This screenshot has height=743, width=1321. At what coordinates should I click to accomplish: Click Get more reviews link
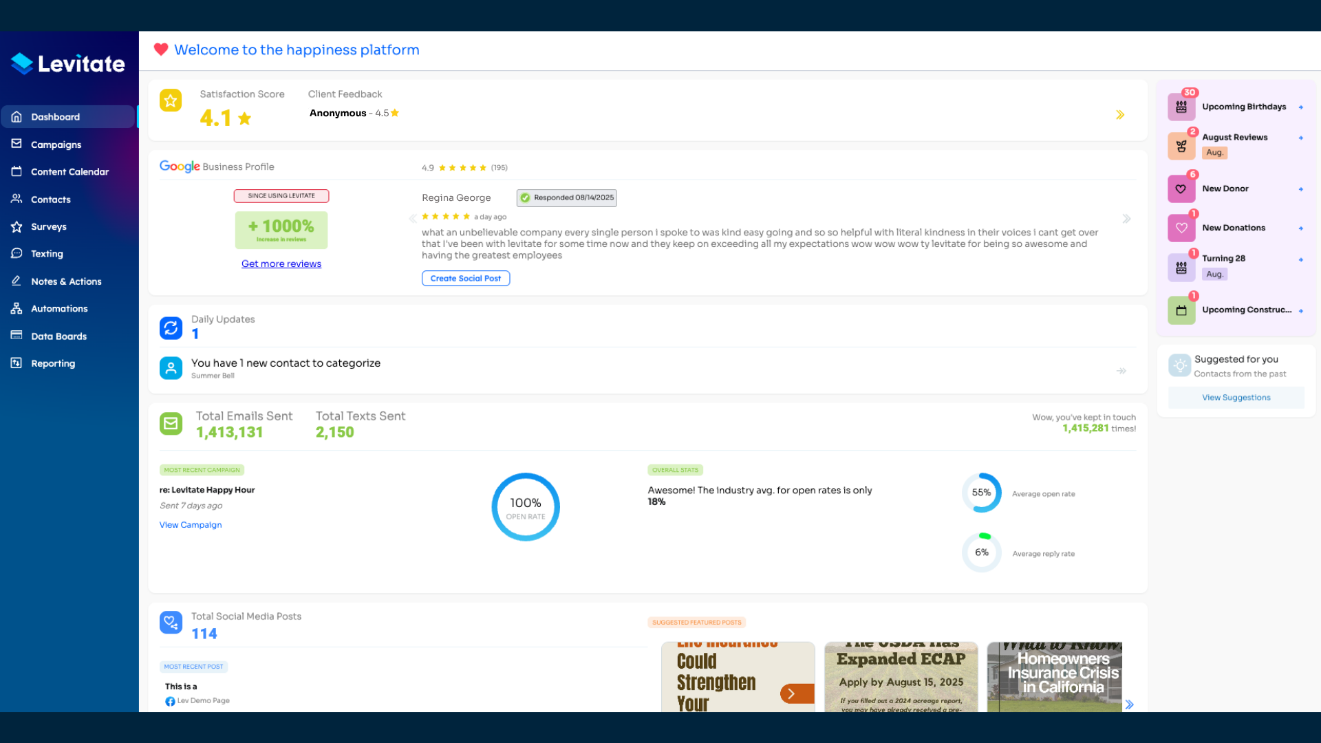(x=281, y=263)
